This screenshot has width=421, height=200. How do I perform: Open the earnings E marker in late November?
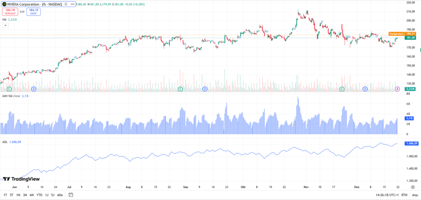(342, 89)
